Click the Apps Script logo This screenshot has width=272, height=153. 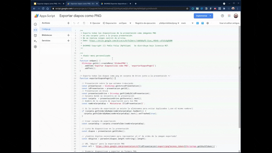(45, 16)
